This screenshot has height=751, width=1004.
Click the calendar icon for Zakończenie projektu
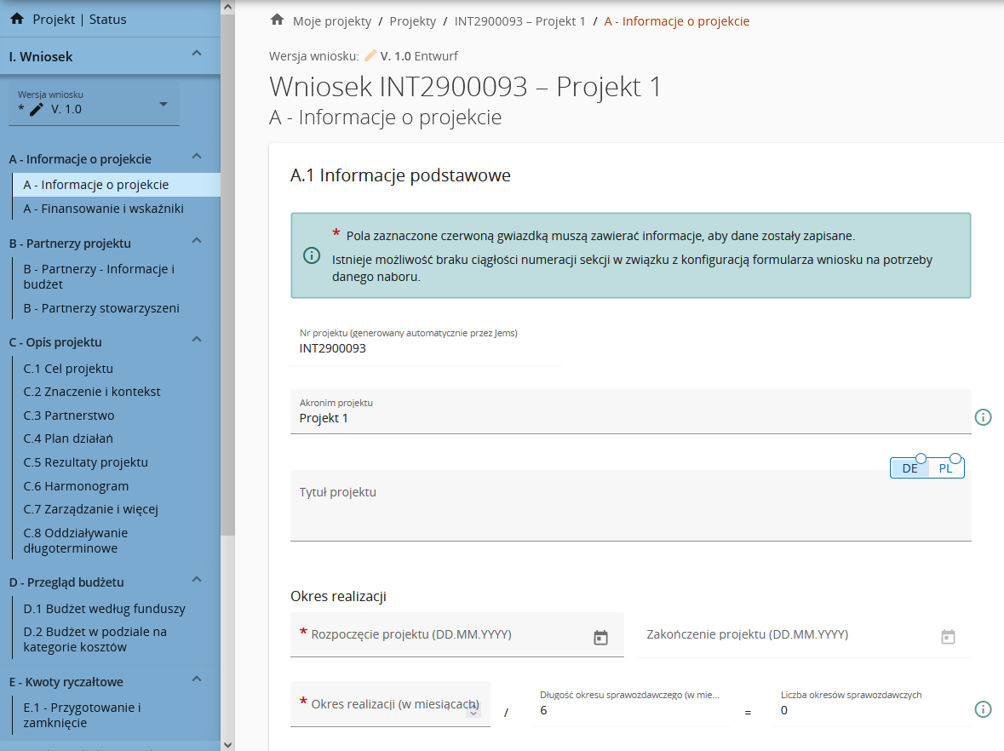(948, 637)
